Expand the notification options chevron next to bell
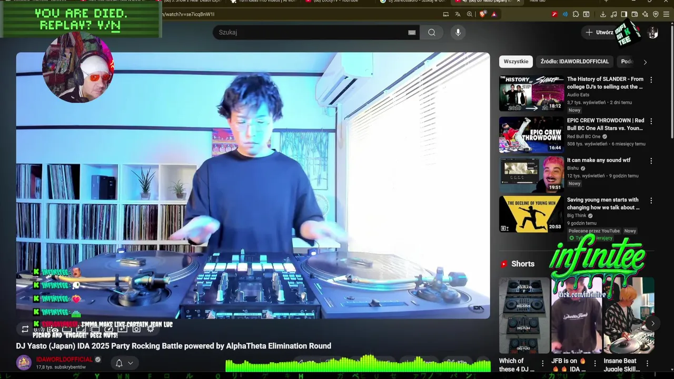The height and width of the screenshot is (379, 674). [x=131, y=363]
